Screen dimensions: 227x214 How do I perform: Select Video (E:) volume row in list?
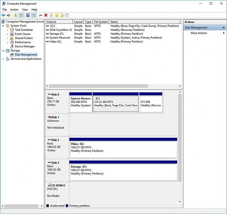[x=113, y=41]
